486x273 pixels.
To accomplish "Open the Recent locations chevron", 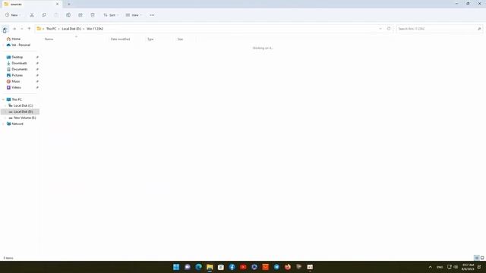I will tap(22, 29).
